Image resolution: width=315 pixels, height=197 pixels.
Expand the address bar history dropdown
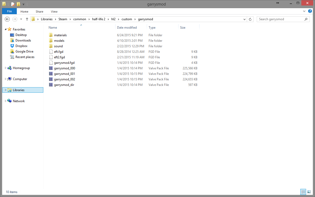click(244, 19)
